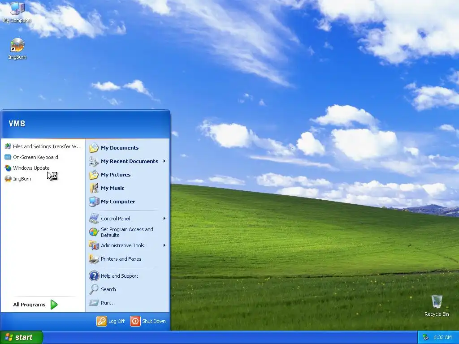
Task: Click the VM8 user name header
Action: [x=17, y=124]
